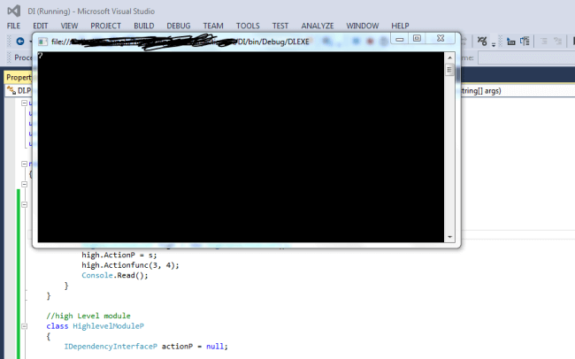Open the BUILD menu
This screenshot has height=359, width=575.
[143, 26]
